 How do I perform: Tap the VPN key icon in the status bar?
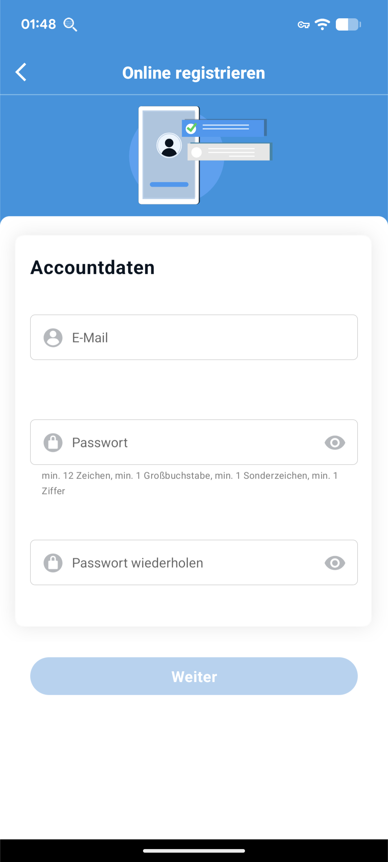(x=304, y=25)
